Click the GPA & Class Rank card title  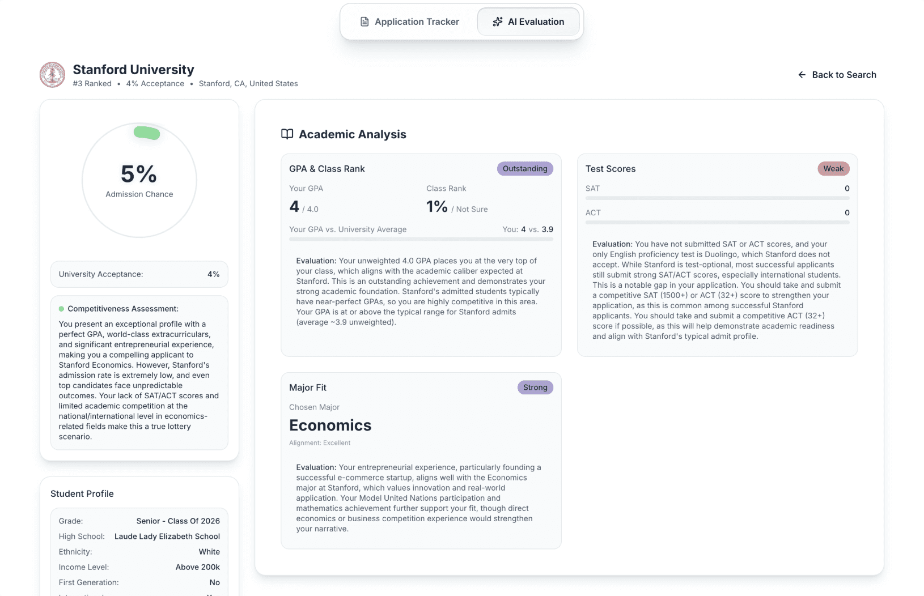pos(327,169)
